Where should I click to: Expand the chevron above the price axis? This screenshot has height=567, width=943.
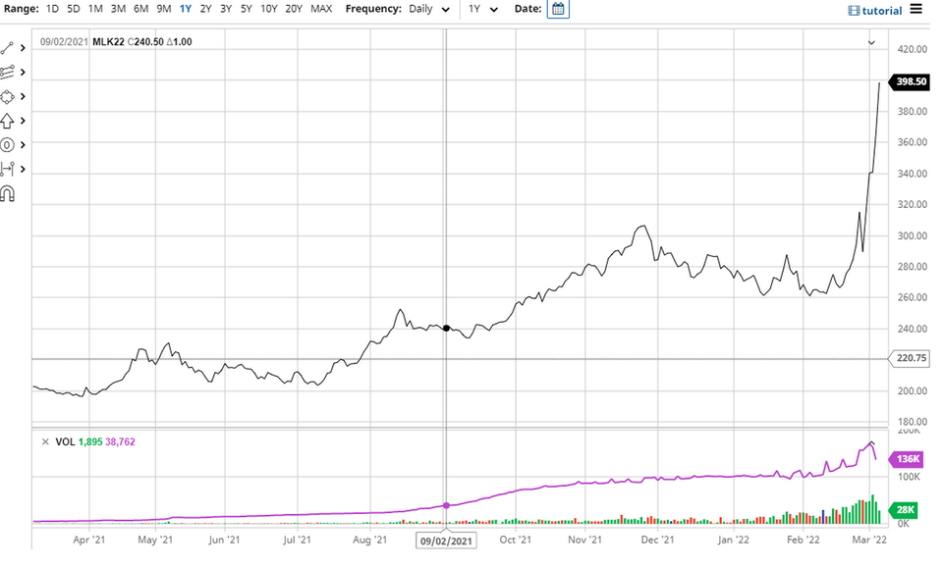(x=871, y=43)
